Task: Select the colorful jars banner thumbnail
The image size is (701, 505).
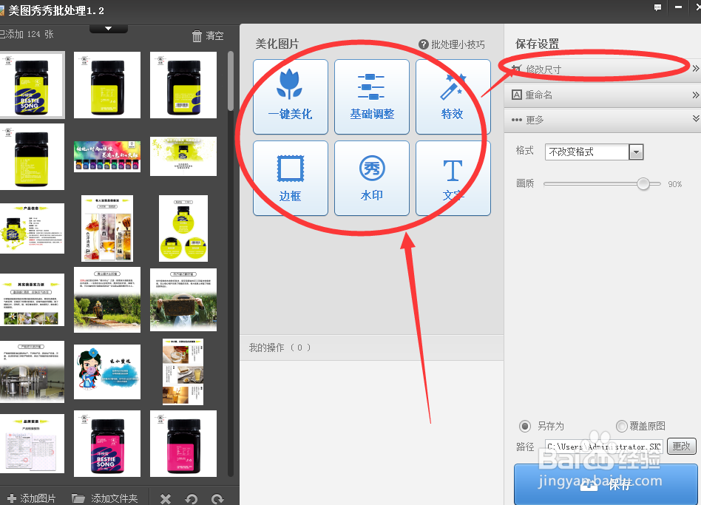Action: 107,157
